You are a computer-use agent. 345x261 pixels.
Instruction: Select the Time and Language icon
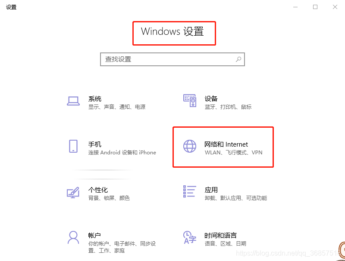(x=190, y=237)
